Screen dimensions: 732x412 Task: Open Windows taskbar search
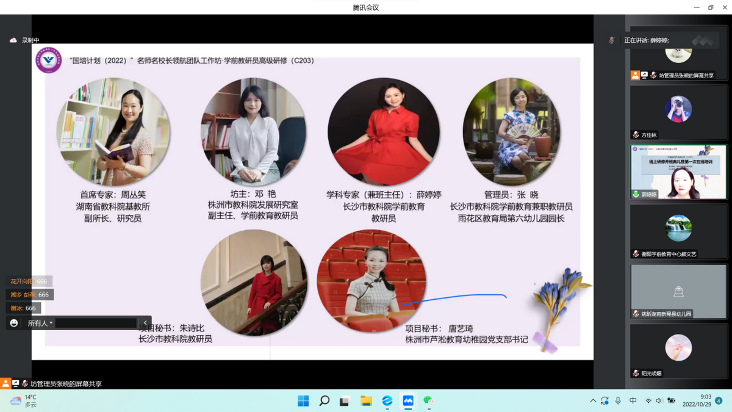(x=324, y=401)
